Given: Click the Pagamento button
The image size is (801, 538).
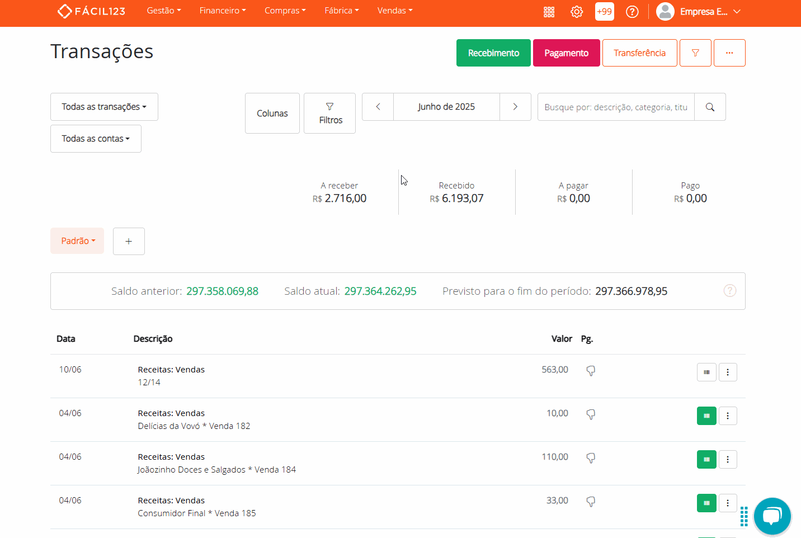Looking at the screenshot, I should [567, 53].
